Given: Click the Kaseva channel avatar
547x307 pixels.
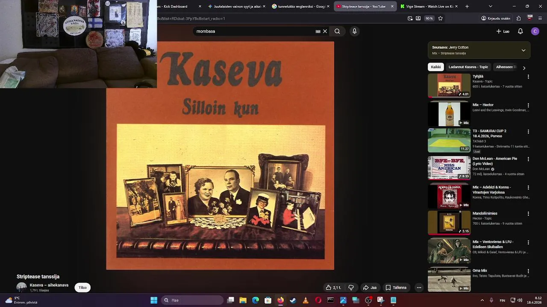Looking at the screenshot, I should (x=21, y=287).
